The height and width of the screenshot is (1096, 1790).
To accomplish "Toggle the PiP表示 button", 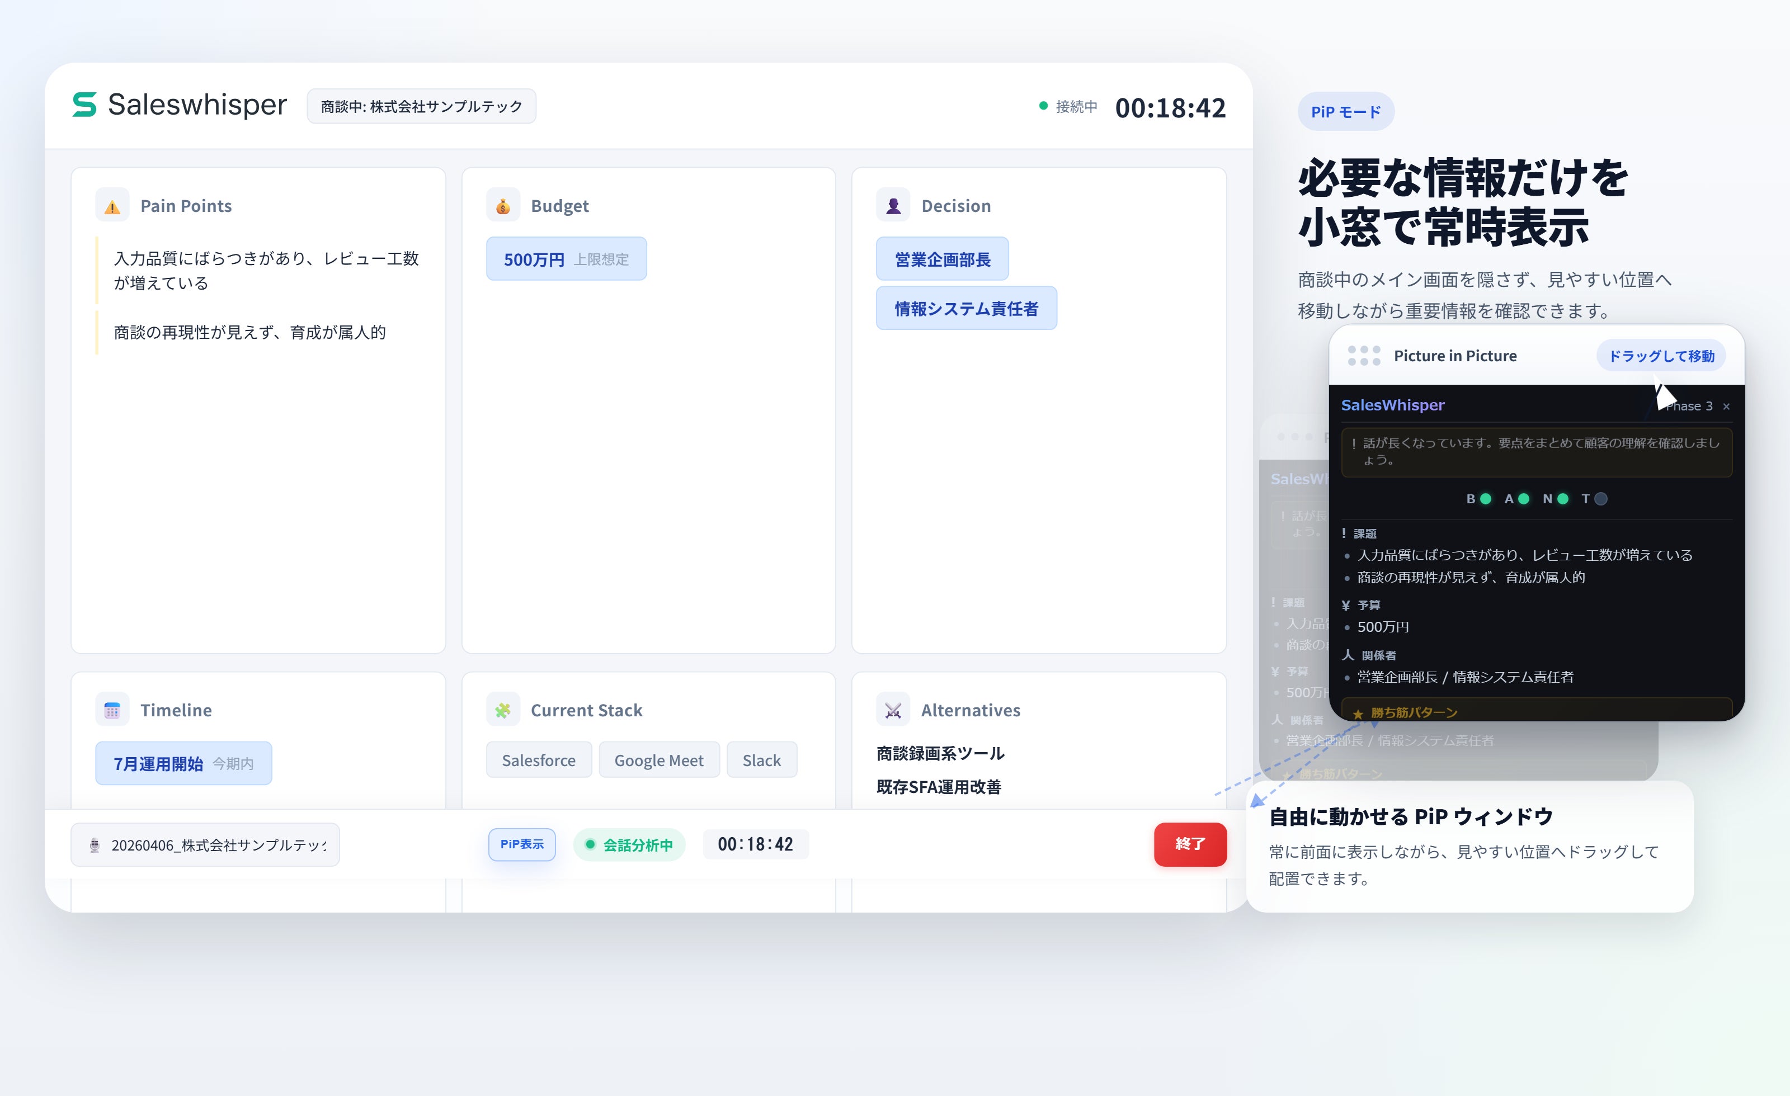I will tap(521, 845).
